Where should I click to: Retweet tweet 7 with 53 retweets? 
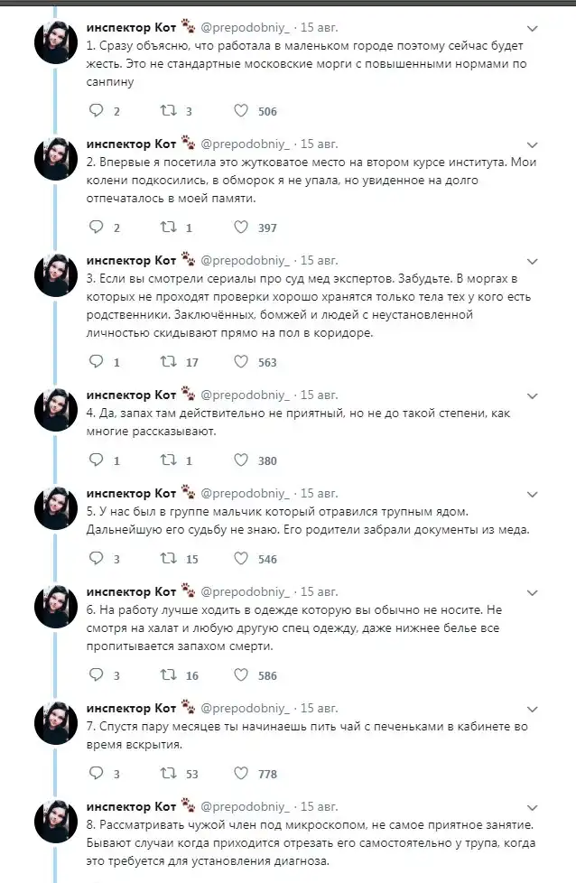coord(168,774)
